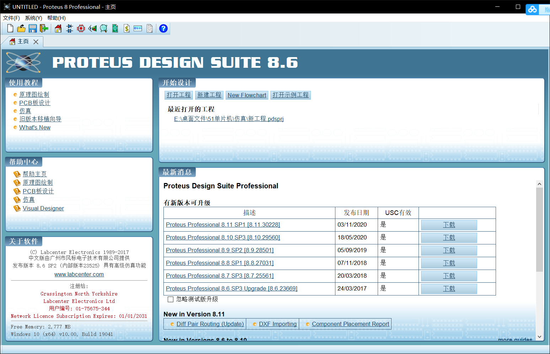The image size is (550, 354).
Task: Click the Baidu cloud icon in title bar
Action: coord(532,9)
